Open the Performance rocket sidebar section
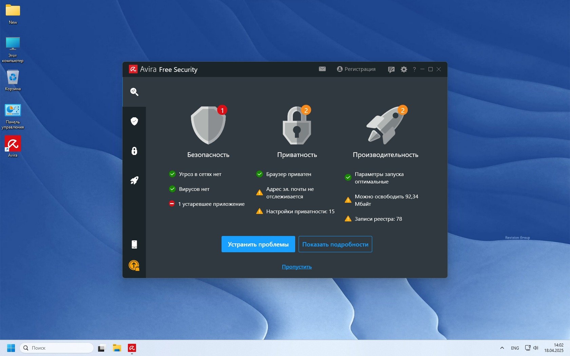Screen dimensions: 570x356 [134, 180]
